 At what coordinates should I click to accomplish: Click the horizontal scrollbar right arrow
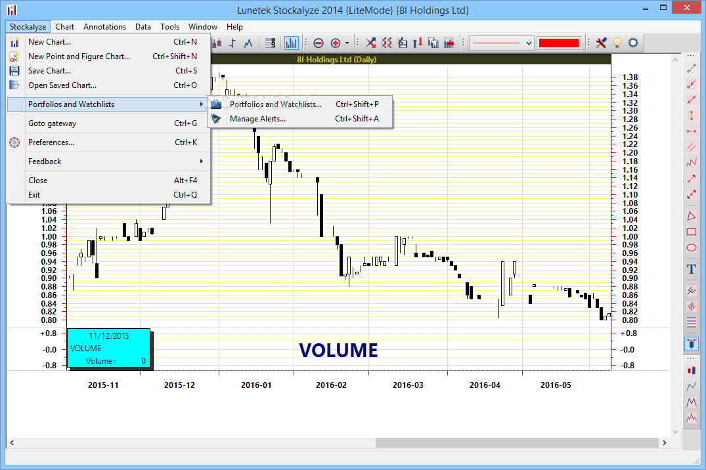point(664,443)
